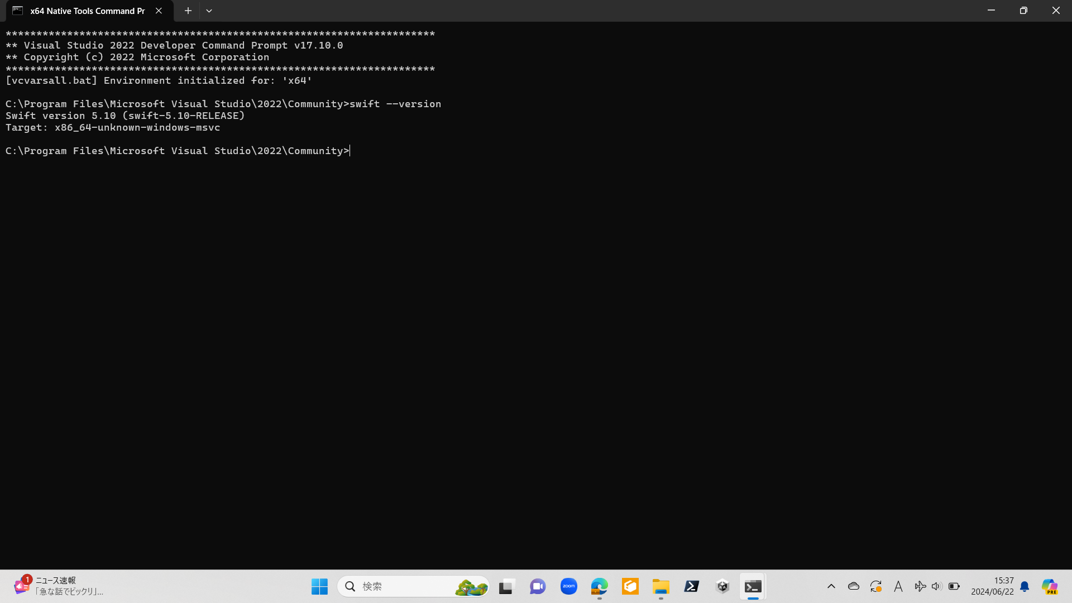Select the x64 Native Tools Command Prompt tab
The image size is (1072, 603).
click(89, 11)
